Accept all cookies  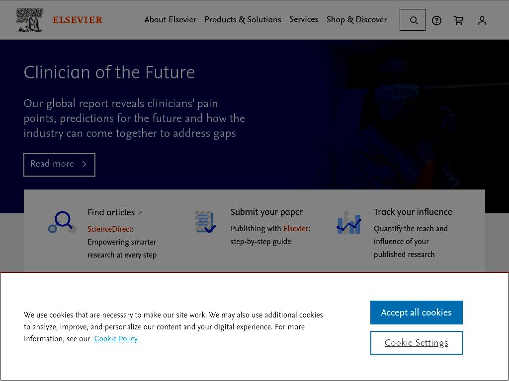pos(417,313)
